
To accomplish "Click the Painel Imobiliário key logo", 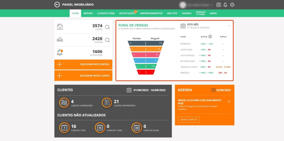I will click(57, 5).
